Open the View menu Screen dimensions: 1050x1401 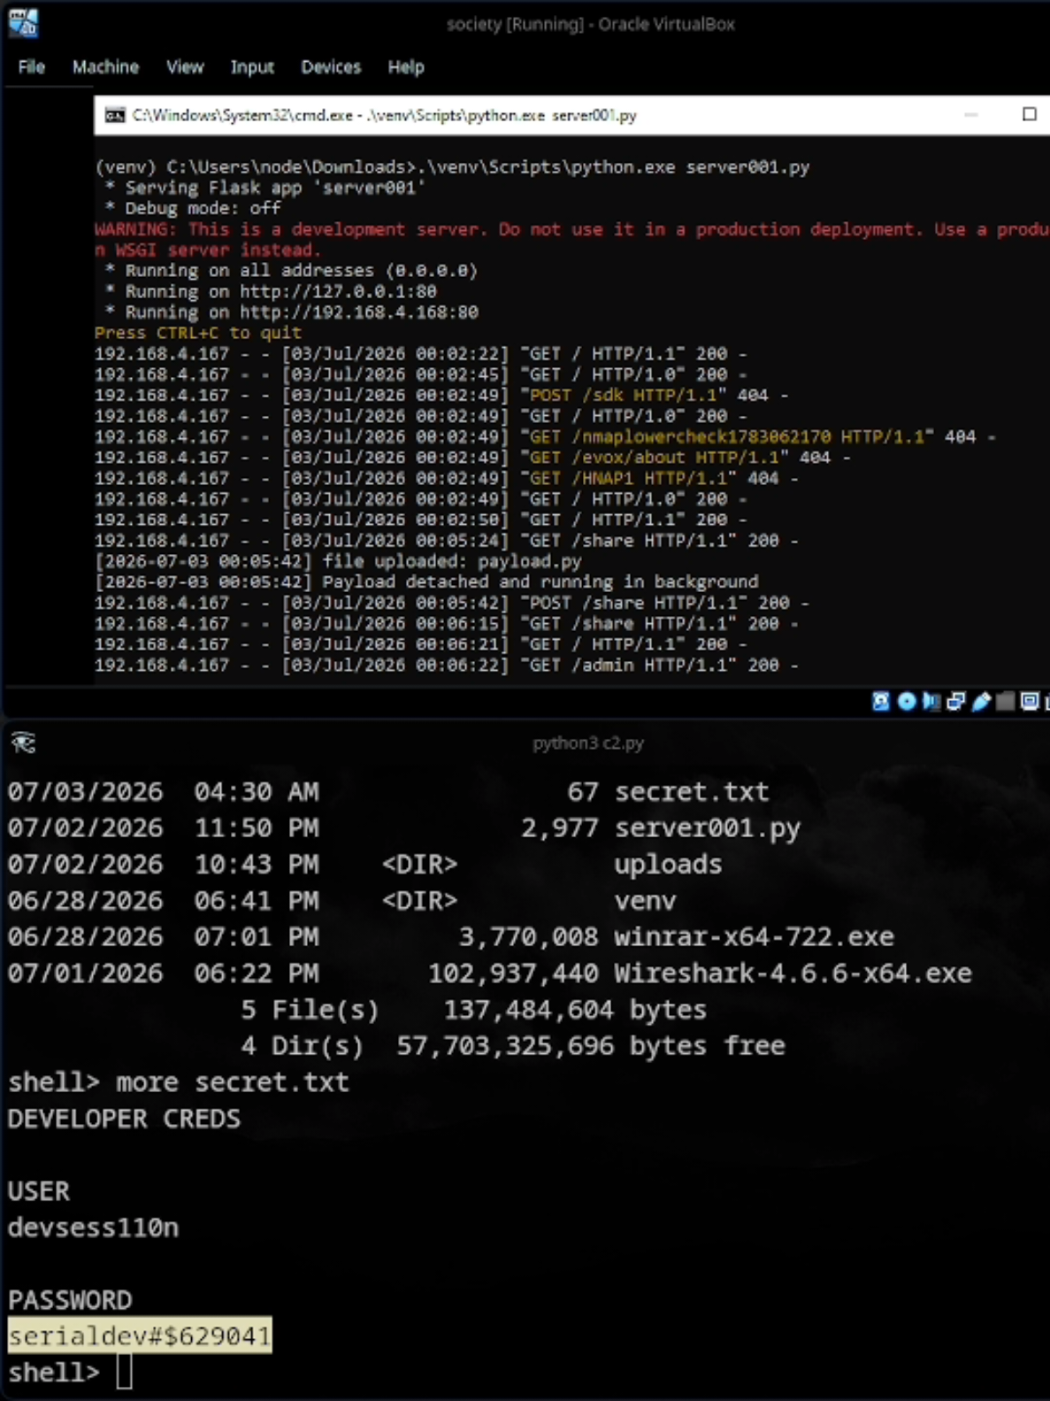pos(185,67)
